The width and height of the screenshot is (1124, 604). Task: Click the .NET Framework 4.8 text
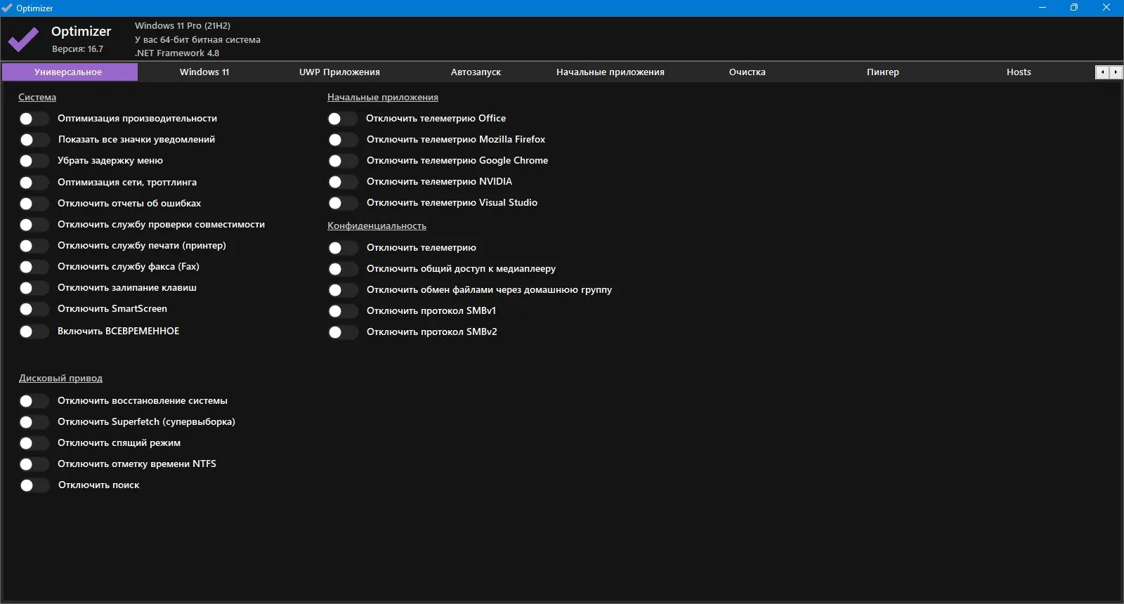click(177, 53)
